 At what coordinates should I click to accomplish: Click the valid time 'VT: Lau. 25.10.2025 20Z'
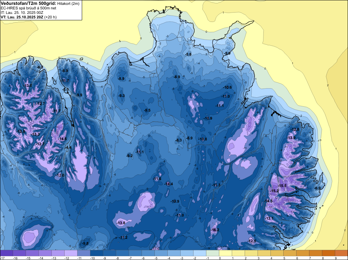pos(22,17)
